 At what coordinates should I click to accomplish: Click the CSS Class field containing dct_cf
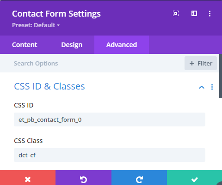point(110,155)
